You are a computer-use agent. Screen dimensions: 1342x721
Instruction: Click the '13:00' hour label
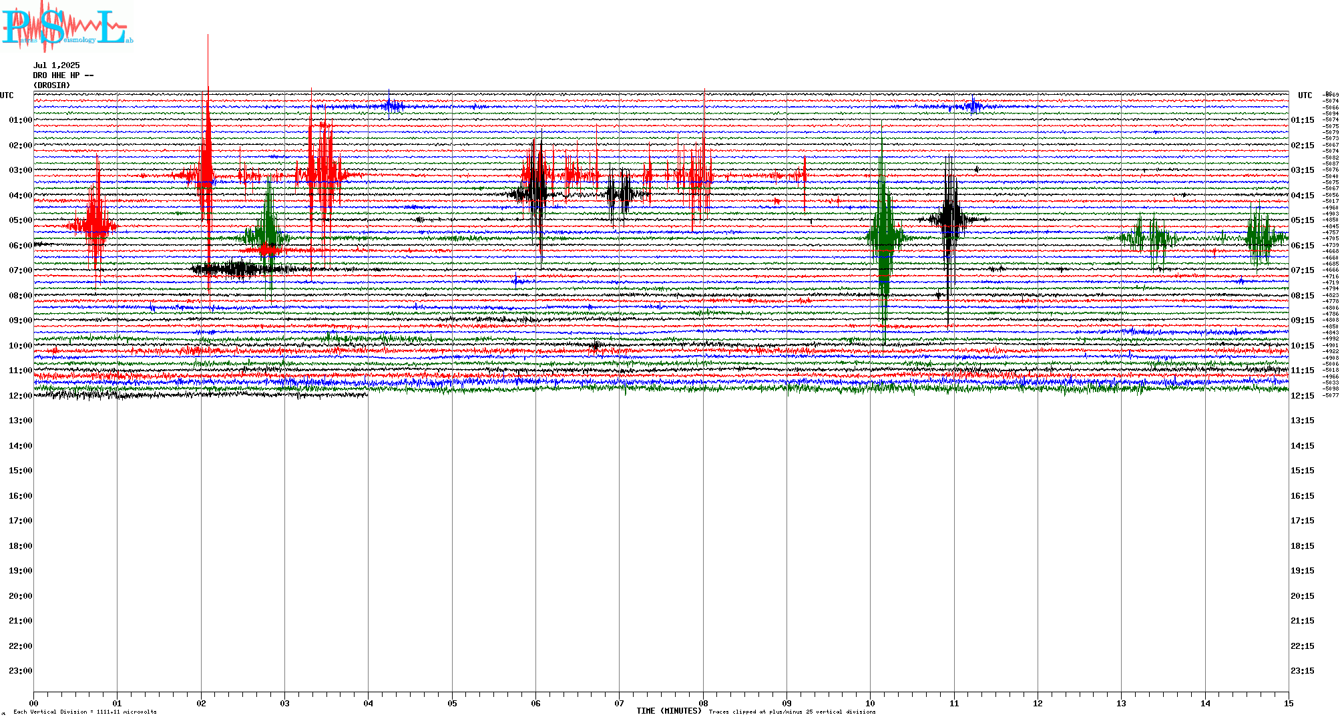21,421
